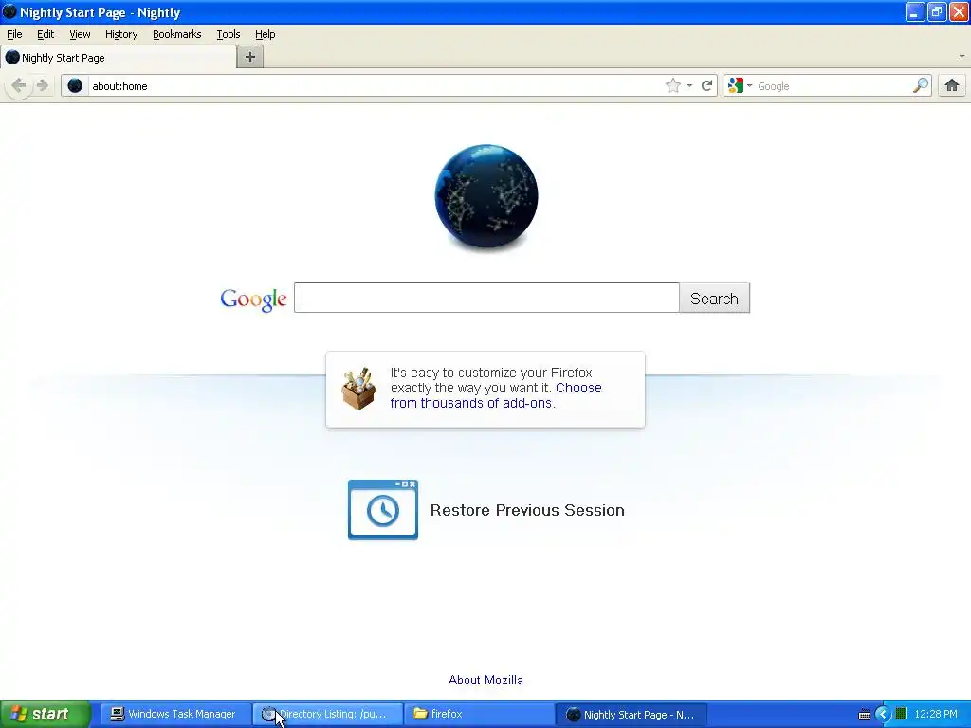Click the magnifying glass search icon
Viewport: 971px width, 728px height.
921,85
